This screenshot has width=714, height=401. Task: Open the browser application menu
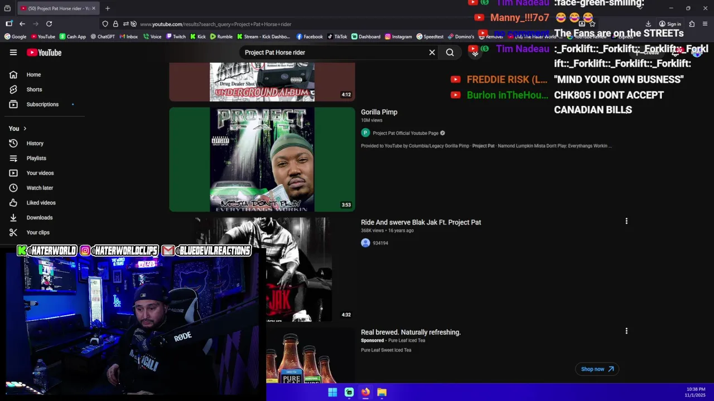(x=705, y=24)
